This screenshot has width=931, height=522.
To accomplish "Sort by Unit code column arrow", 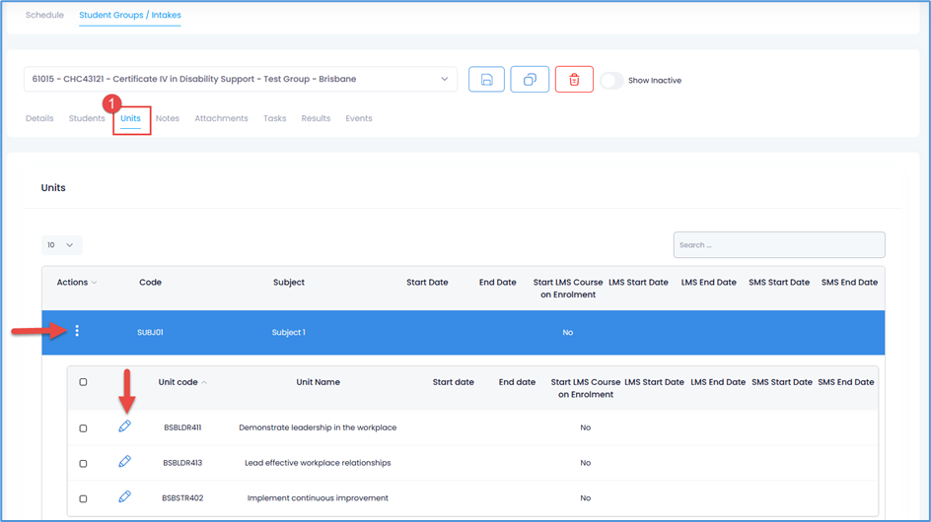I will (x=204, y=382).
